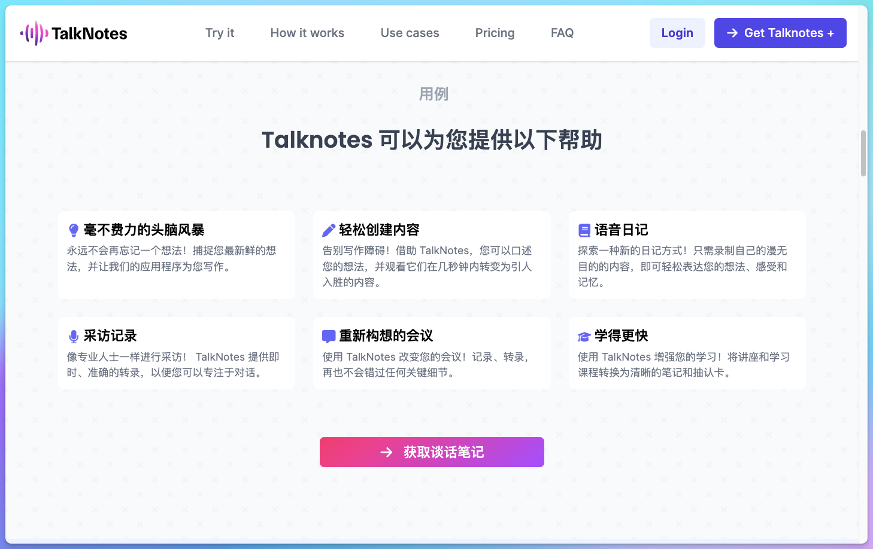873x549 pixels.
Task: Click the microphone icon on the 采访记录 card
Action: (74, 335)
